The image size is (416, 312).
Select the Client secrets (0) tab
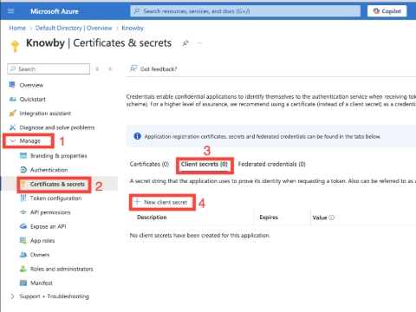pyautogui.click(x=205, y=164)
